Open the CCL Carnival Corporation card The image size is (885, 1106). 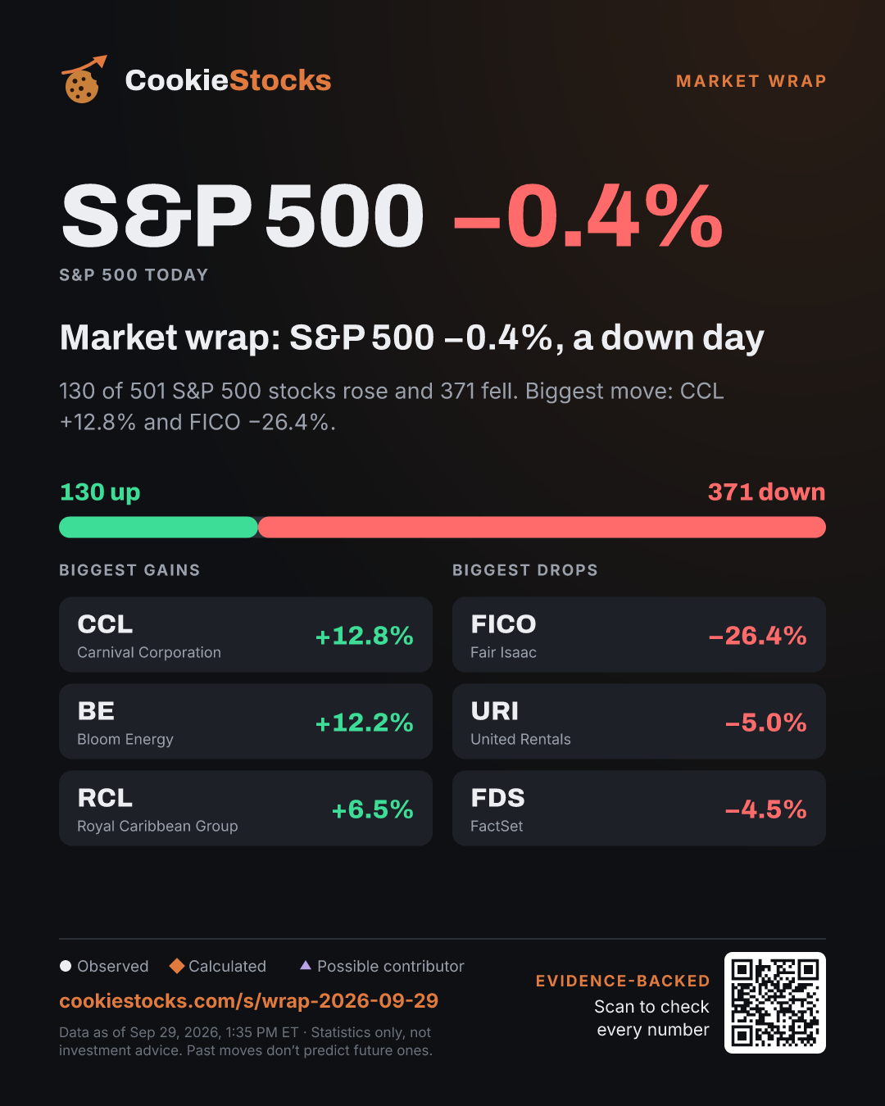tap(246, 635)
